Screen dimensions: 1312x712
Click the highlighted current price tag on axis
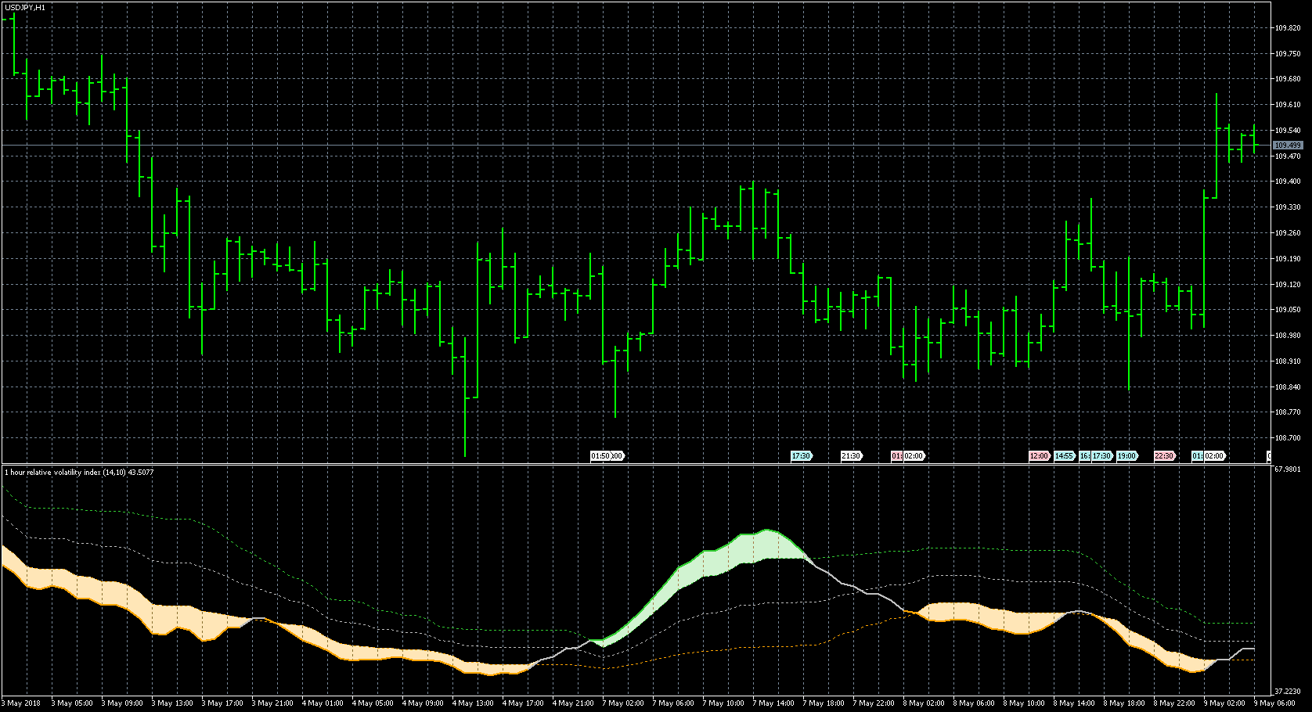pos(1288,146)
